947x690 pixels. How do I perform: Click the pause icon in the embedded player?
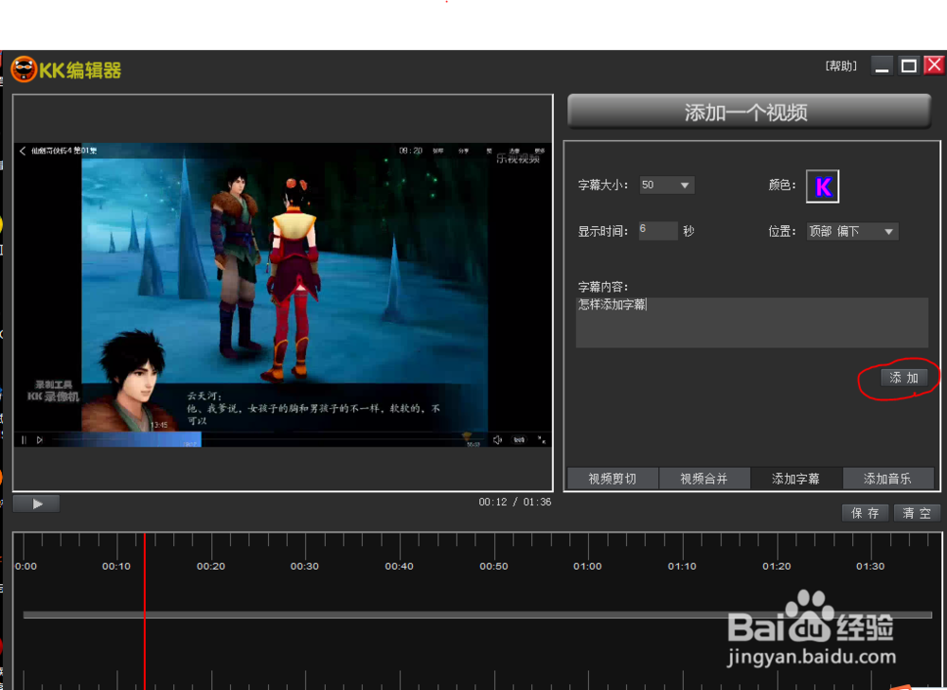click(24, 440)
